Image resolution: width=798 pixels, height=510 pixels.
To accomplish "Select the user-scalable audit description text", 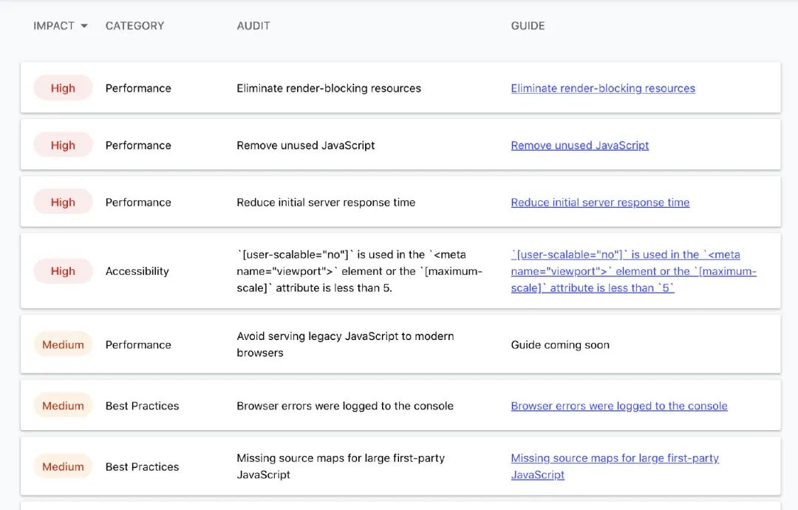I will (x=359, y=271).
